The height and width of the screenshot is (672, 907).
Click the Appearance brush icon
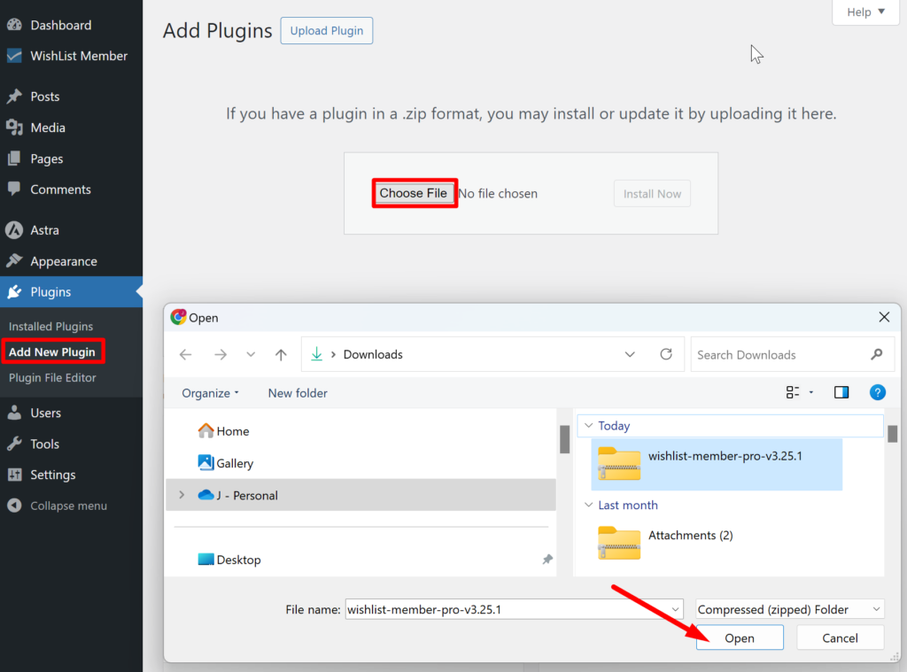coord(14,261)
